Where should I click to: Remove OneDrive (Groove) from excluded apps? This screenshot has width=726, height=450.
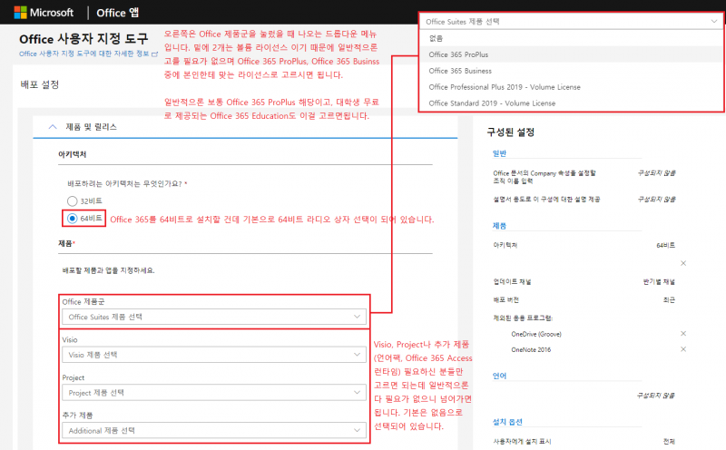683,333
